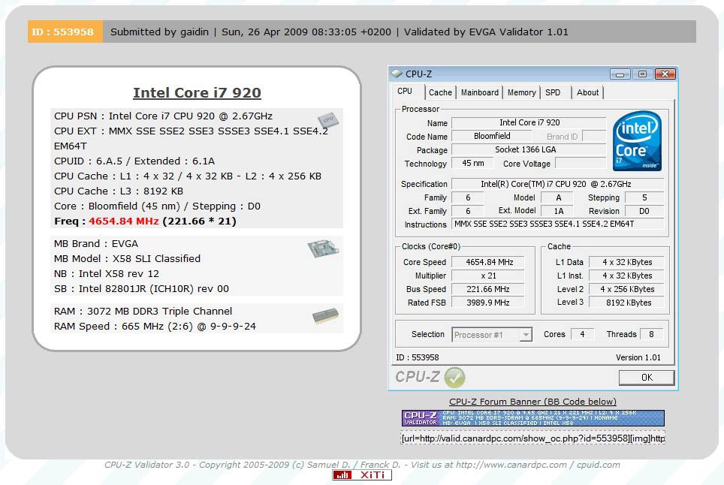Click the ID : 553958 orange badge
The height and width of the screenshot is (485, 724).
[x=65, y=32]
